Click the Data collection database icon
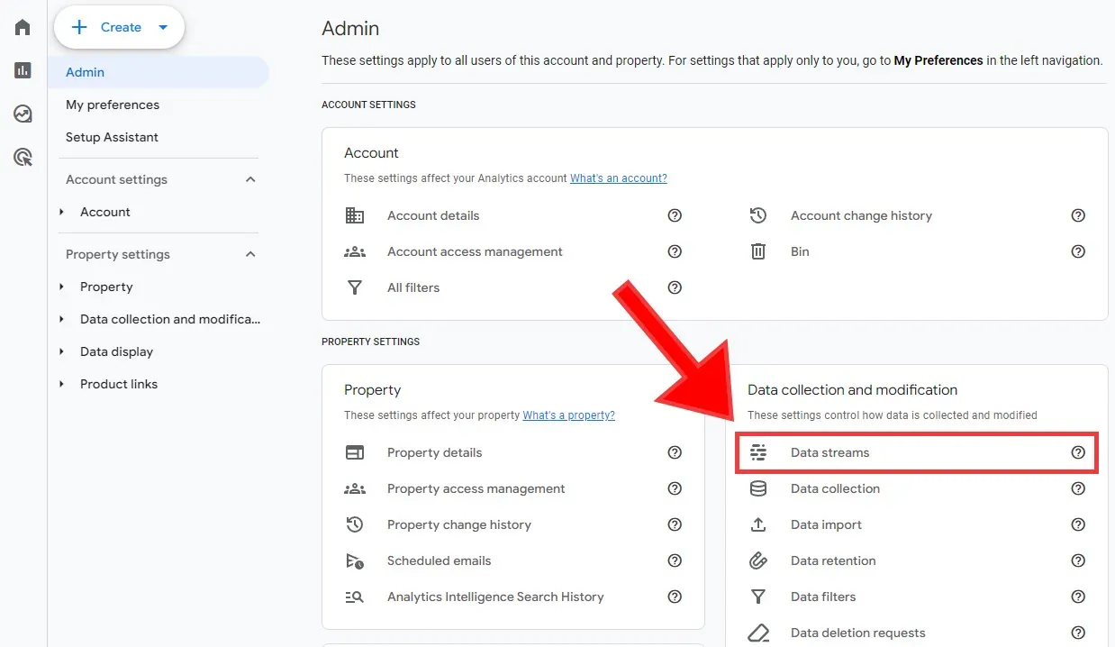 click(758, 488)
